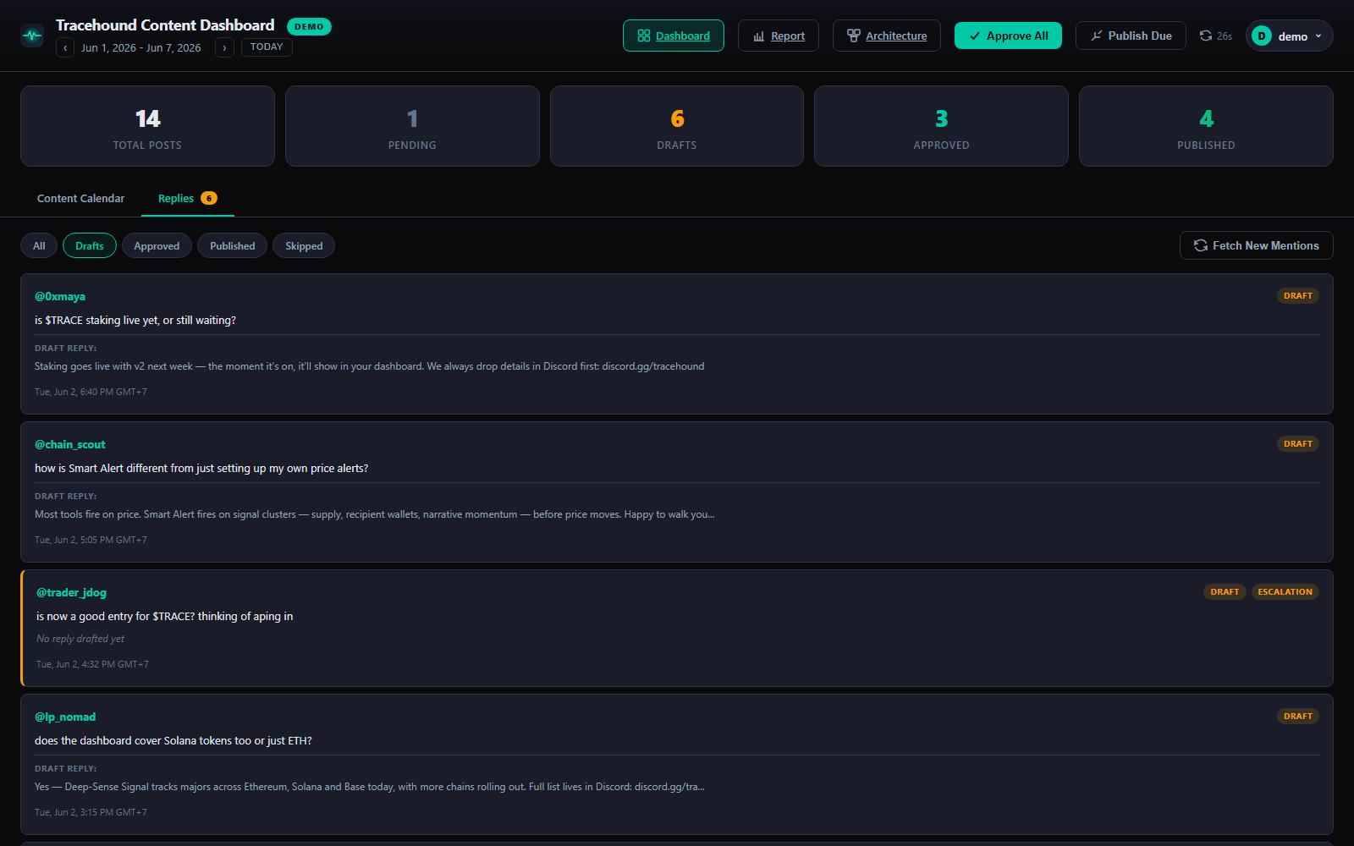Click the DEMO badge beside title
This screenshot has width=1354, height=846.
coord(309,26)
